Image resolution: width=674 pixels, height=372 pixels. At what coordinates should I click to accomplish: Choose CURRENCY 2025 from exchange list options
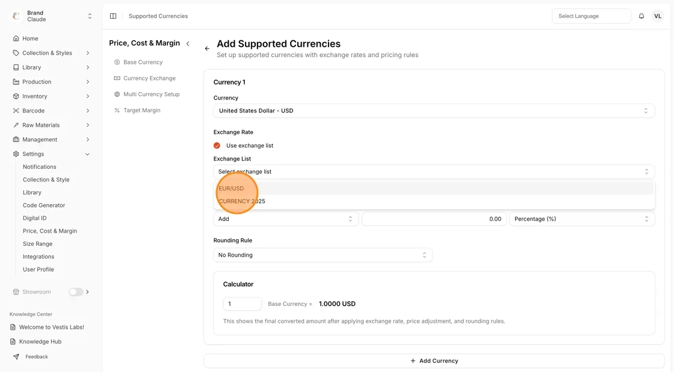coord(434,201)
